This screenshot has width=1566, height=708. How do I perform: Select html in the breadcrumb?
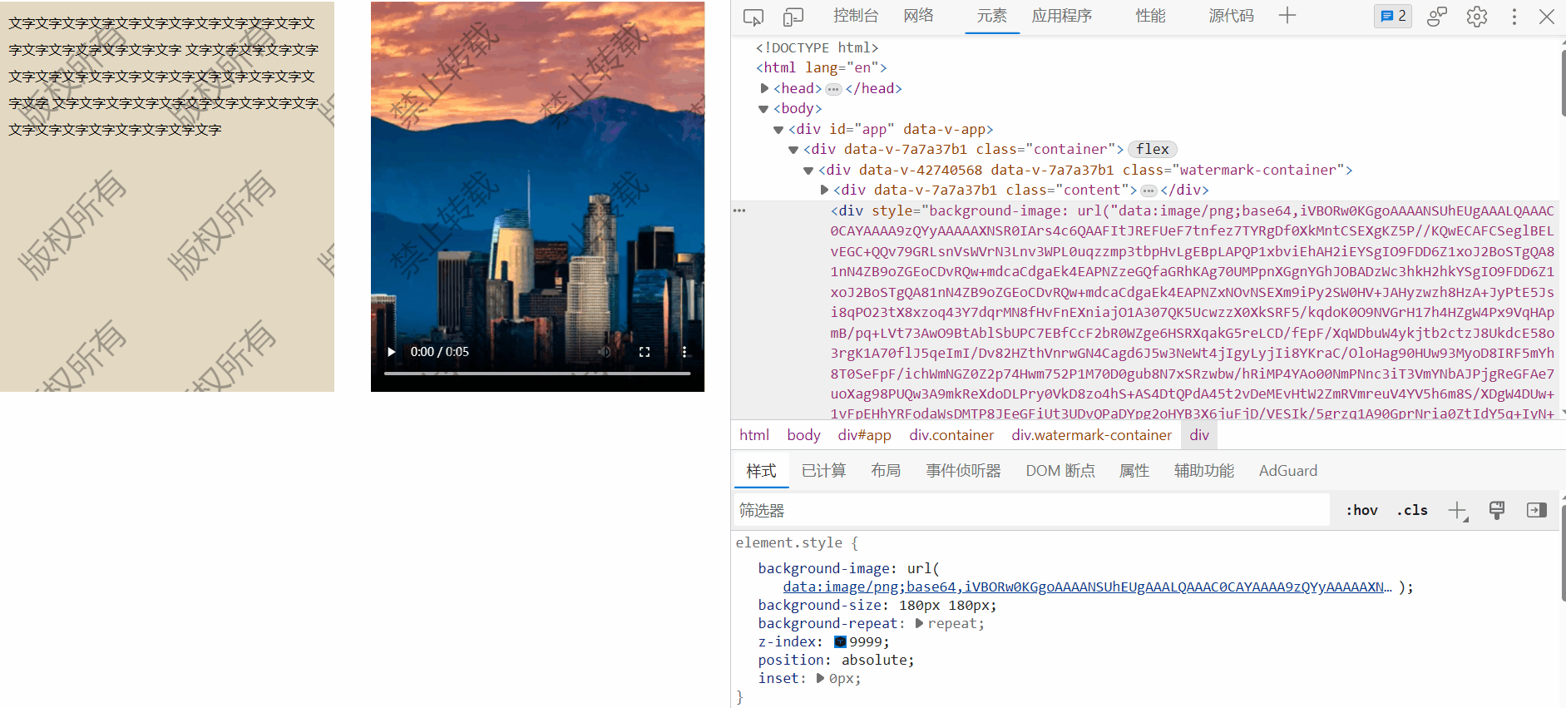click(754, 435)
